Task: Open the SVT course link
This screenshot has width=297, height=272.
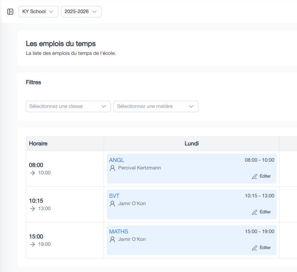Action: click(x=114, y=196)
